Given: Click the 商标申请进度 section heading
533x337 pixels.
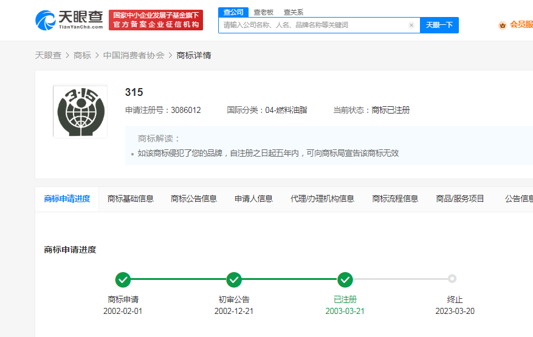Looking at the screenshot, I should (x=70, y=250).
